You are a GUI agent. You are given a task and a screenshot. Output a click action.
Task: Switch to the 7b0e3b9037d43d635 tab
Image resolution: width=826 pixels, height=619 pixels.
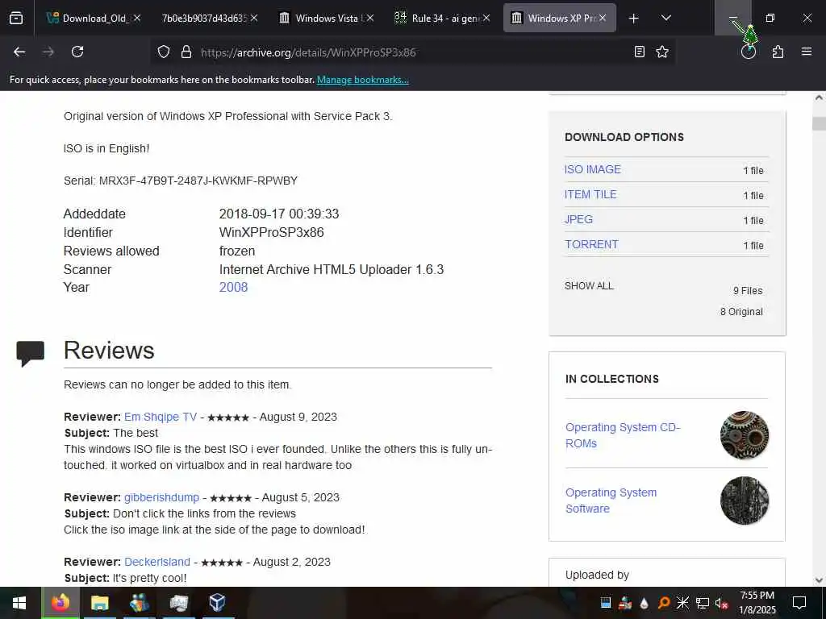(204, 18)
